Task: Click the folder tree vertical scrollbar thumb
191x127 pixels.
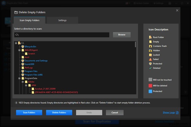Action: point(135,45)
